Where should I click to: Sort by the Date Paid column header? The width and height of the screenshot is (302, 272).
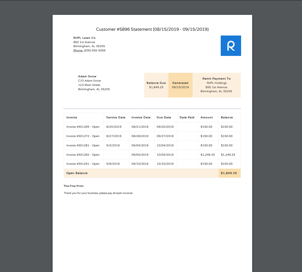(x=187, y=117)
